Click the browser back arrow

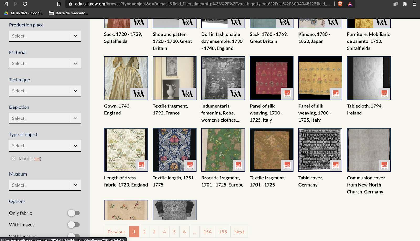(6, 4)
